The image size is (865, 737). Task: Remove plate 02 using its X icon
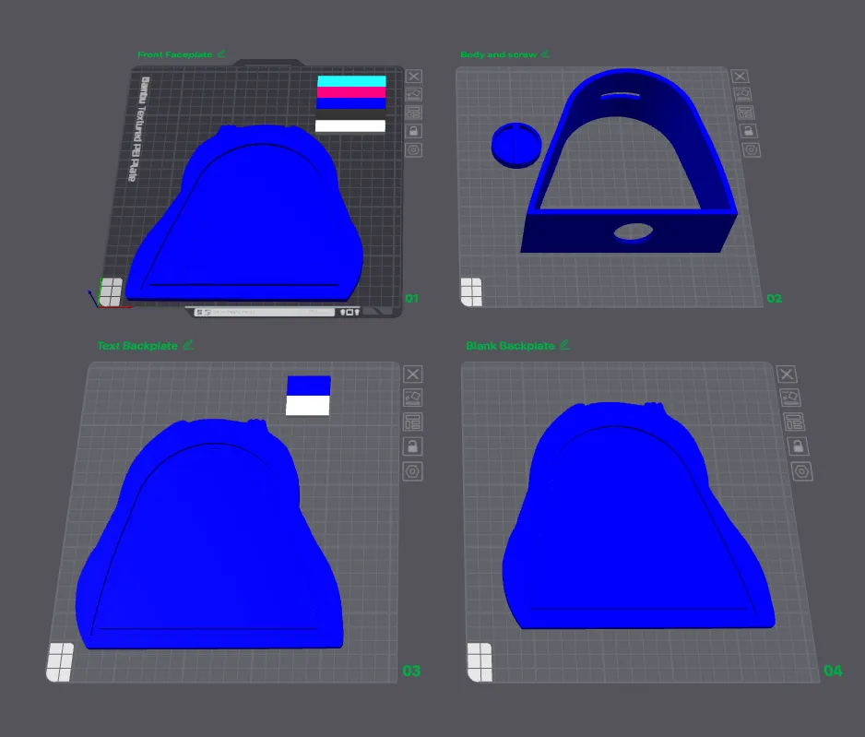click(x=740, y=77)
